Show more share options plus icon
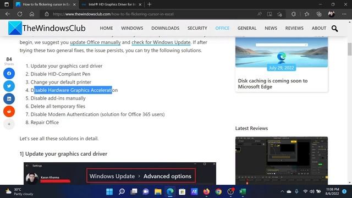This screenshot has height=198, width=352. point(9,124)
